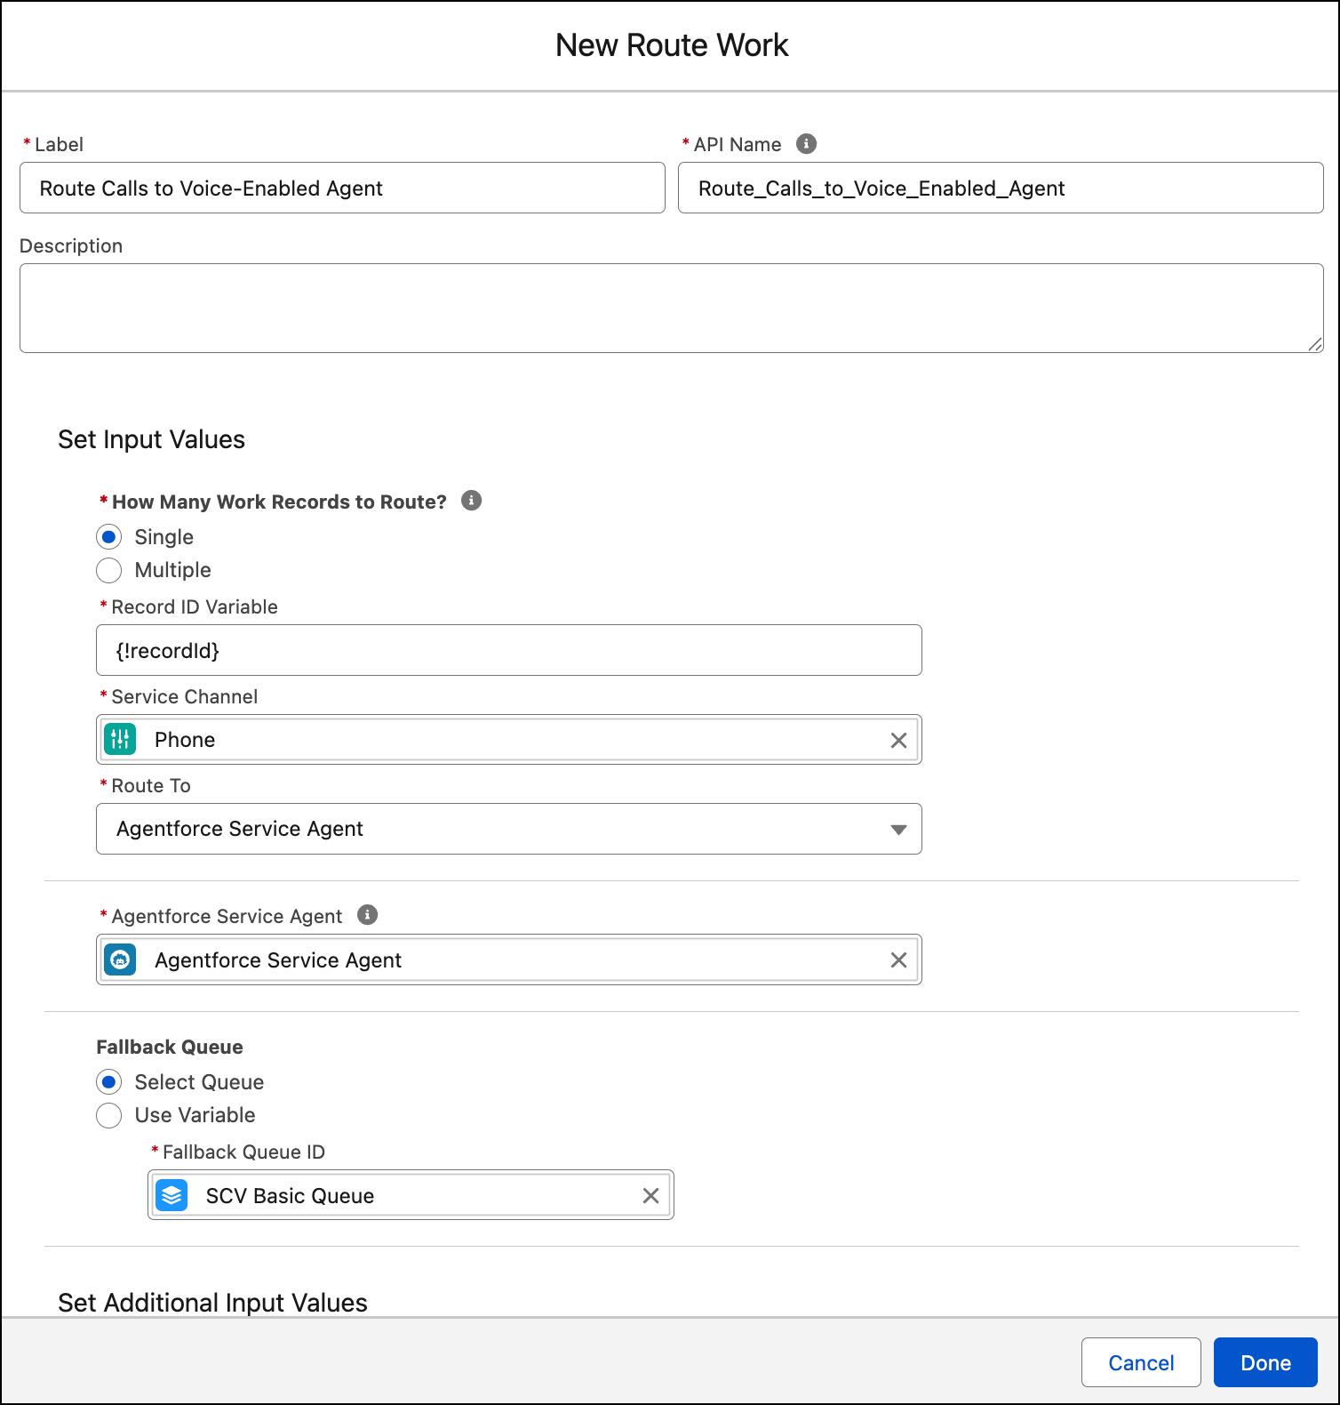This screenshot has width=1340, height=1405.
Task: Click the New Route Work title
Action: [672, 45]
